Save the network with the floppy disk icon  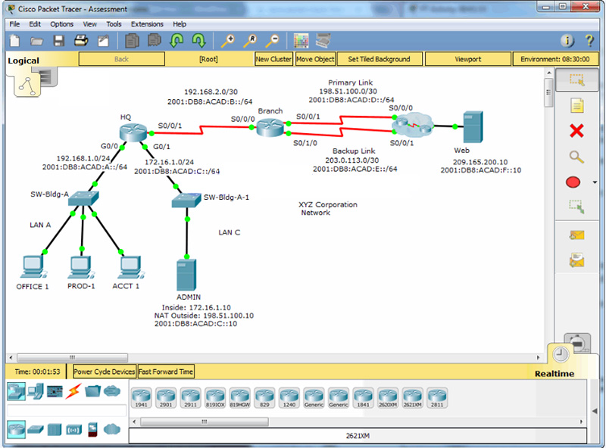[x=59, y=41]
